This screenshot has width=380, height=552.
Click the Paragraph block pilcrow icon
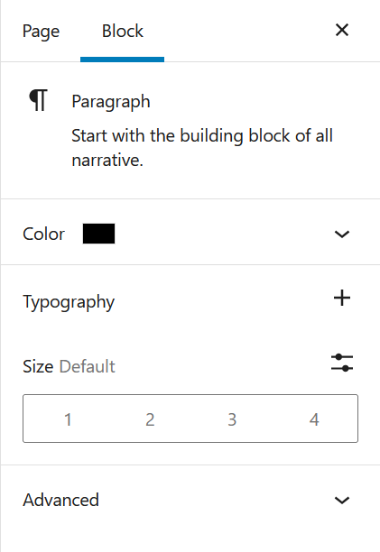[x=38, y=100]
